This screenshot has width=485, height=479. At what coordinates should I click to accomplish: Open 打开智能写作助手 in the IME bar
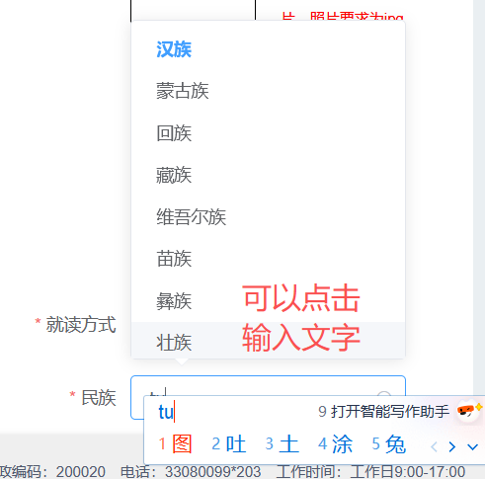coord(383,411)
